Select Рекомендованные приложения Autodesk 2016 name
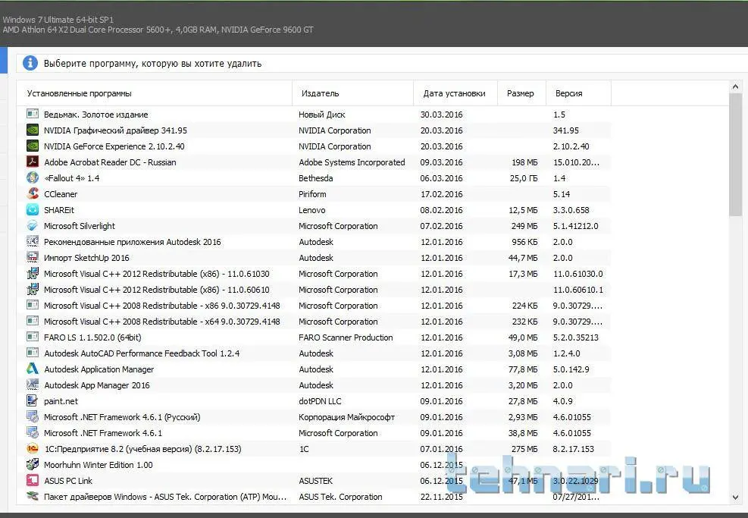Viewport: 748px width, 518px height. [133, 242]
